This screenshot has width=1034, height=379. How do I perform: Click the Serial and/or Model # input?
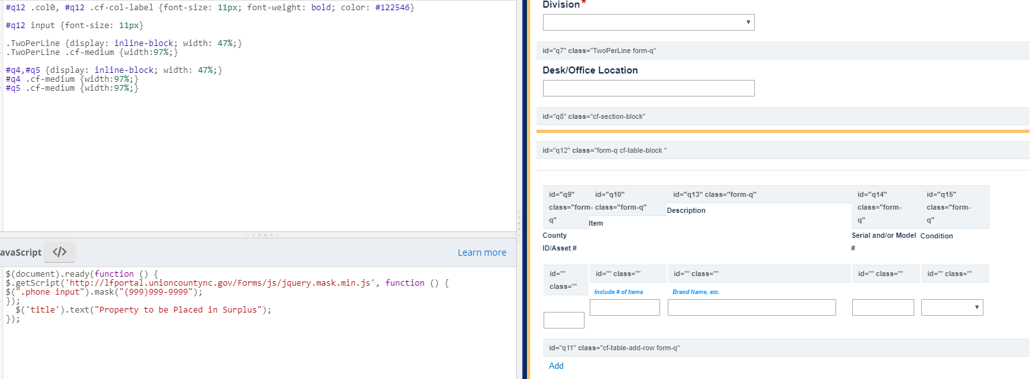(x=882, y=307)
